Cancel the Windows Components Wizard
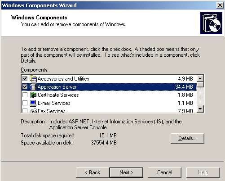 [164, 172]
